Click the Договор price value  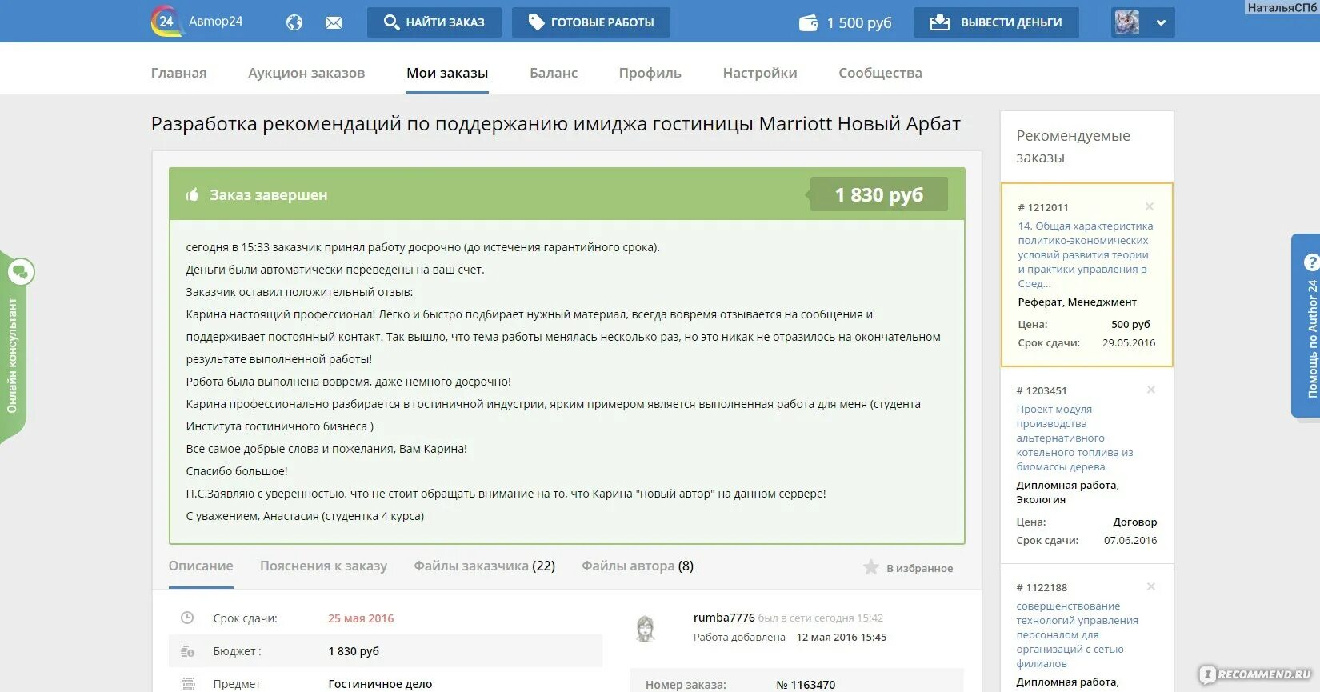(1134, 522)
